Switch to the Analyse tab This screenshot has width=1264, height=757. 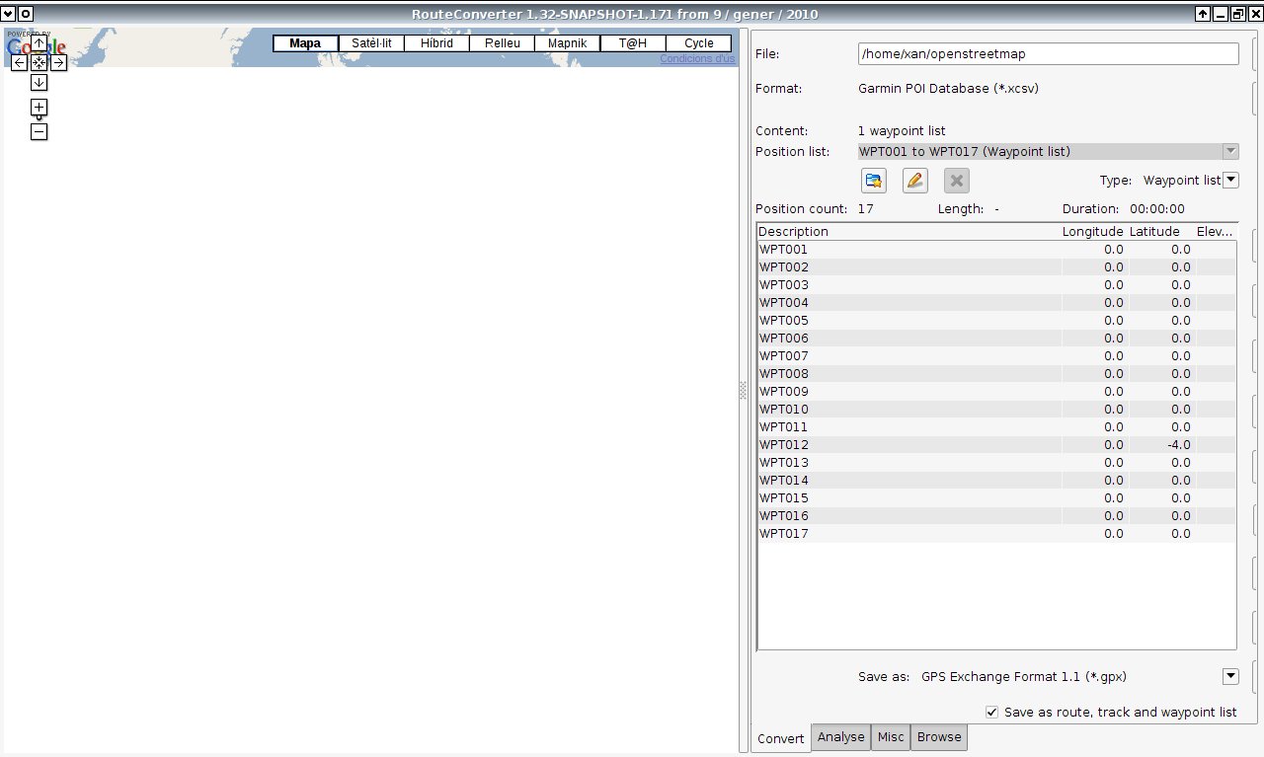point(840,737)
